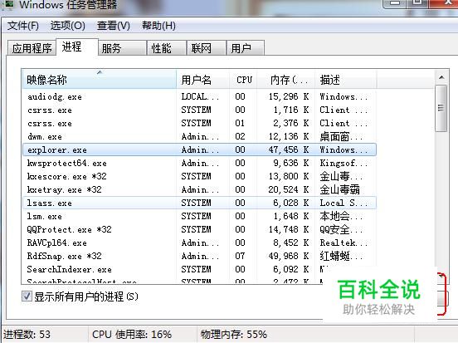Sort by CPU column header
Screen dimensions: 458x343
(x=243, y=80)
